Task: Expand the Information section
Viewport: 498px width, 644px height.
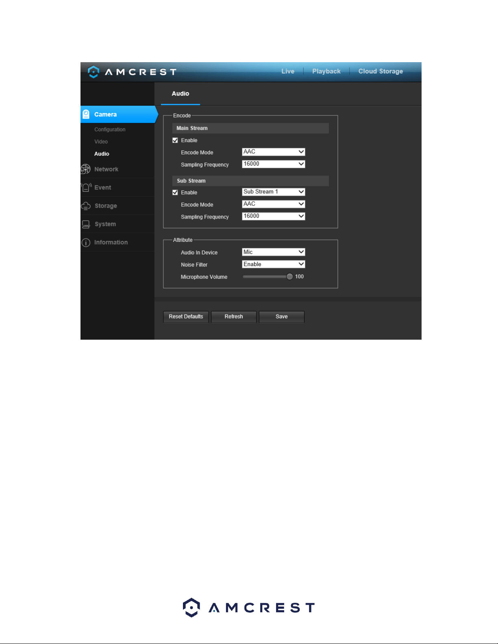Action: click(x=117, y=243)
